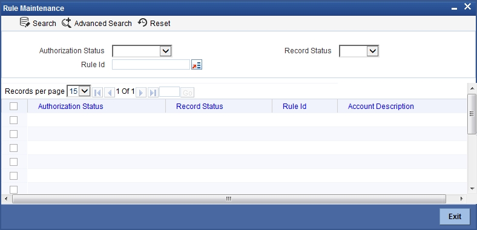Viewport: 477px width, 230px height.
Task: Sort by Record Status column header
Action: (200, 106)
